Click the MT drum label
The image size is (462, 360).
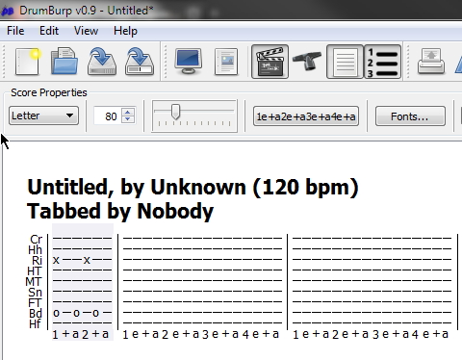(34, 282)
